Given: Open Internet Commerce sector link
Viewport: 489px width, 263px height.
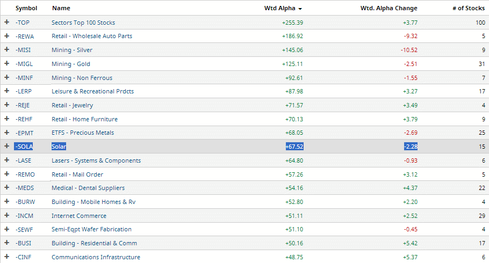Looking at the screenshot, I should (x=79, y=216).
